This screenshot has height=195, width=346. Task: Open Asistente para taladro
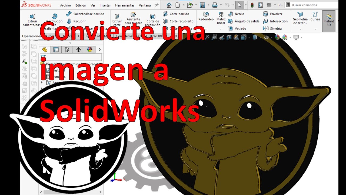tap(133, 18)
